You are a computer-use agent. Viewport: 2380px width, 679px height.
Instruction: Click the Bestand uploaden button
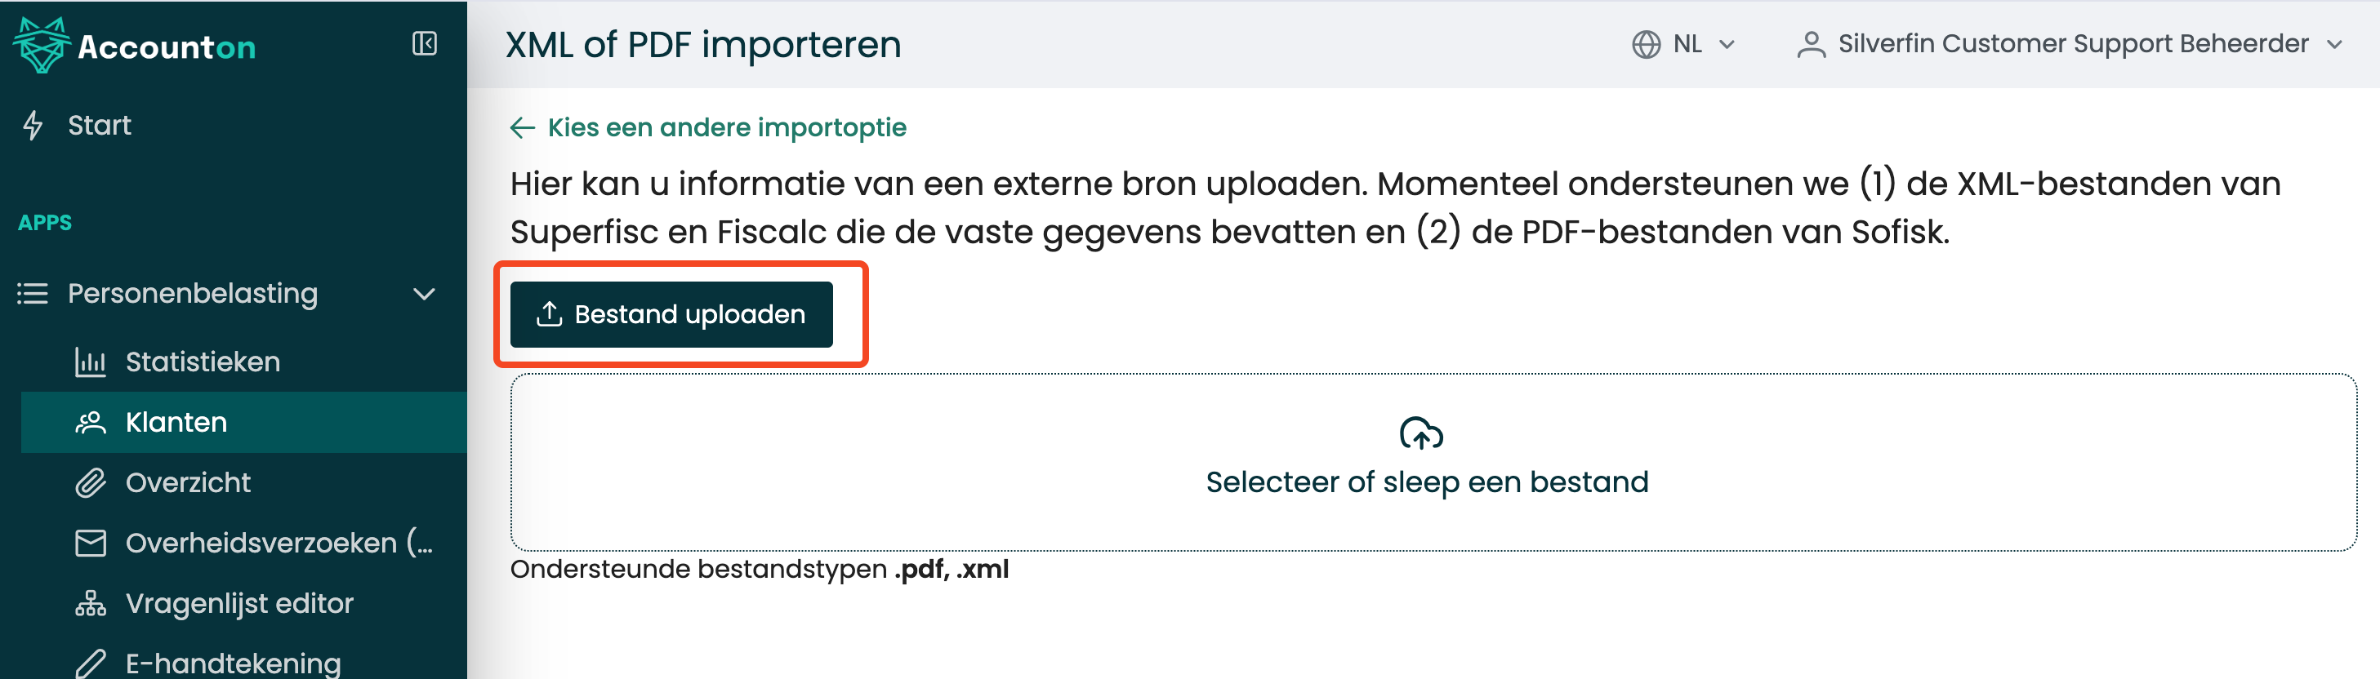click(671, 314)
